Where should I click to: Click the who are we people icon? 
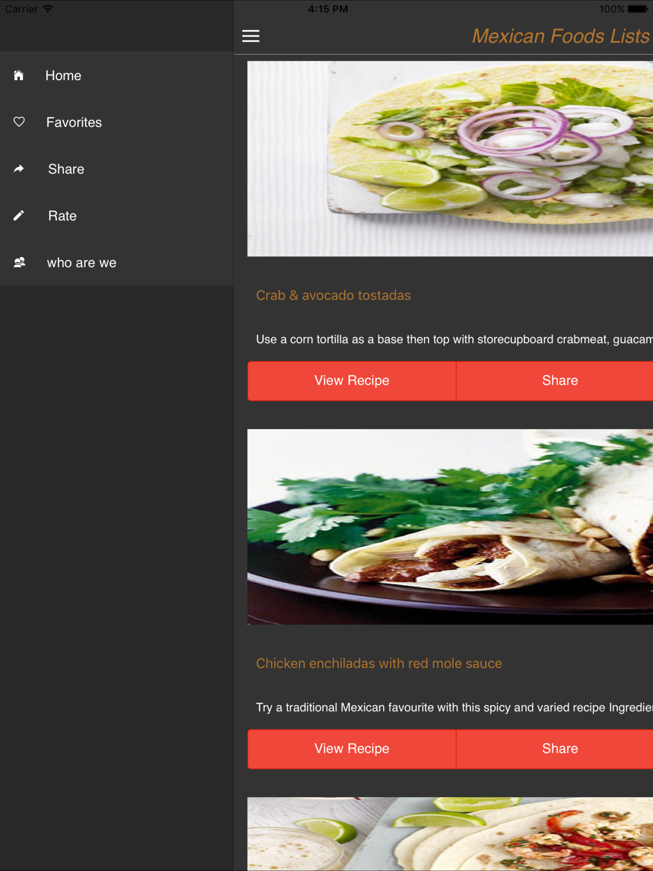[19, 262]
